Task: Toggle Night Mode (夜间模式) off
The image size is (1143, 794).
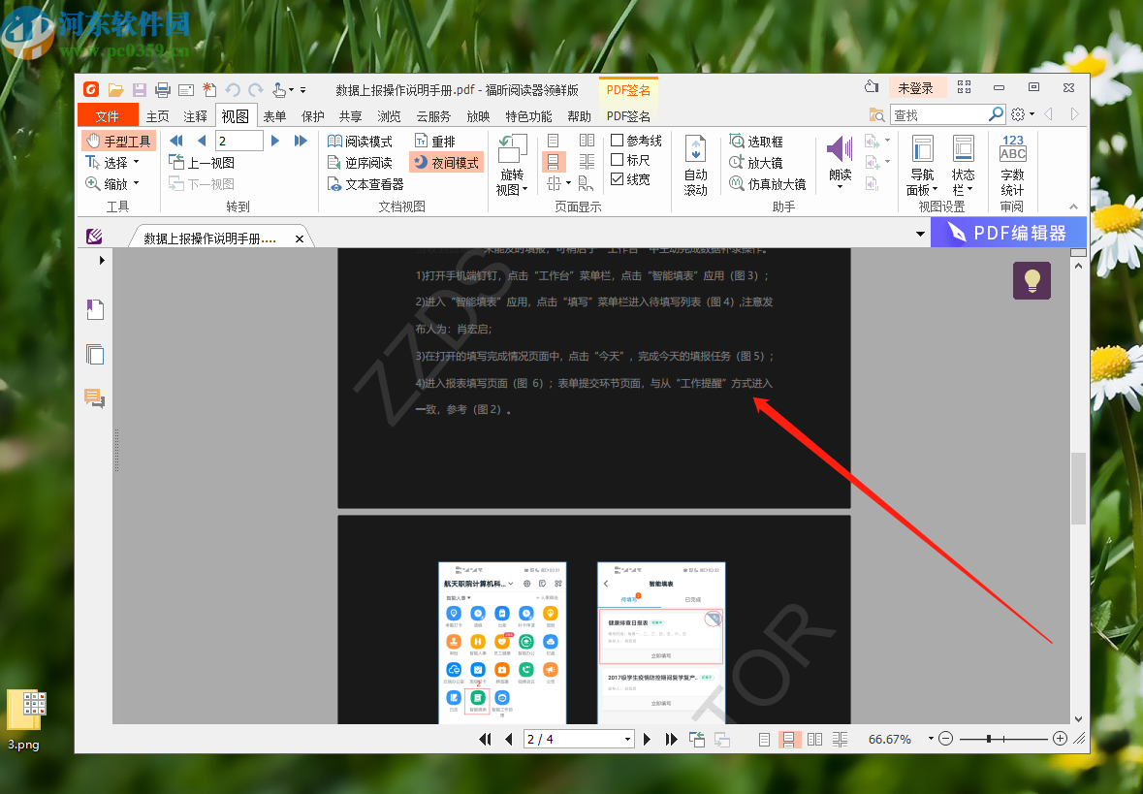Action: click(446, 163)
